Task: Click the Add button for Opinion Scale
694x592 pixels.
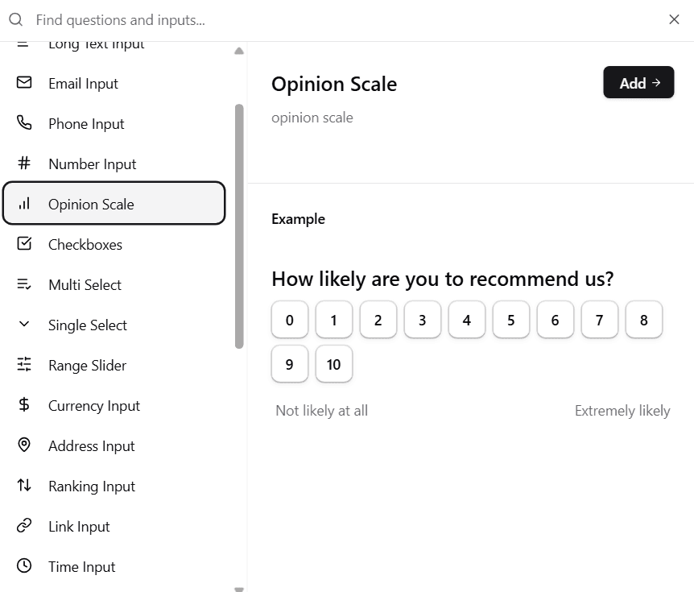Action: pyautogui.click(x=638, y=82)
